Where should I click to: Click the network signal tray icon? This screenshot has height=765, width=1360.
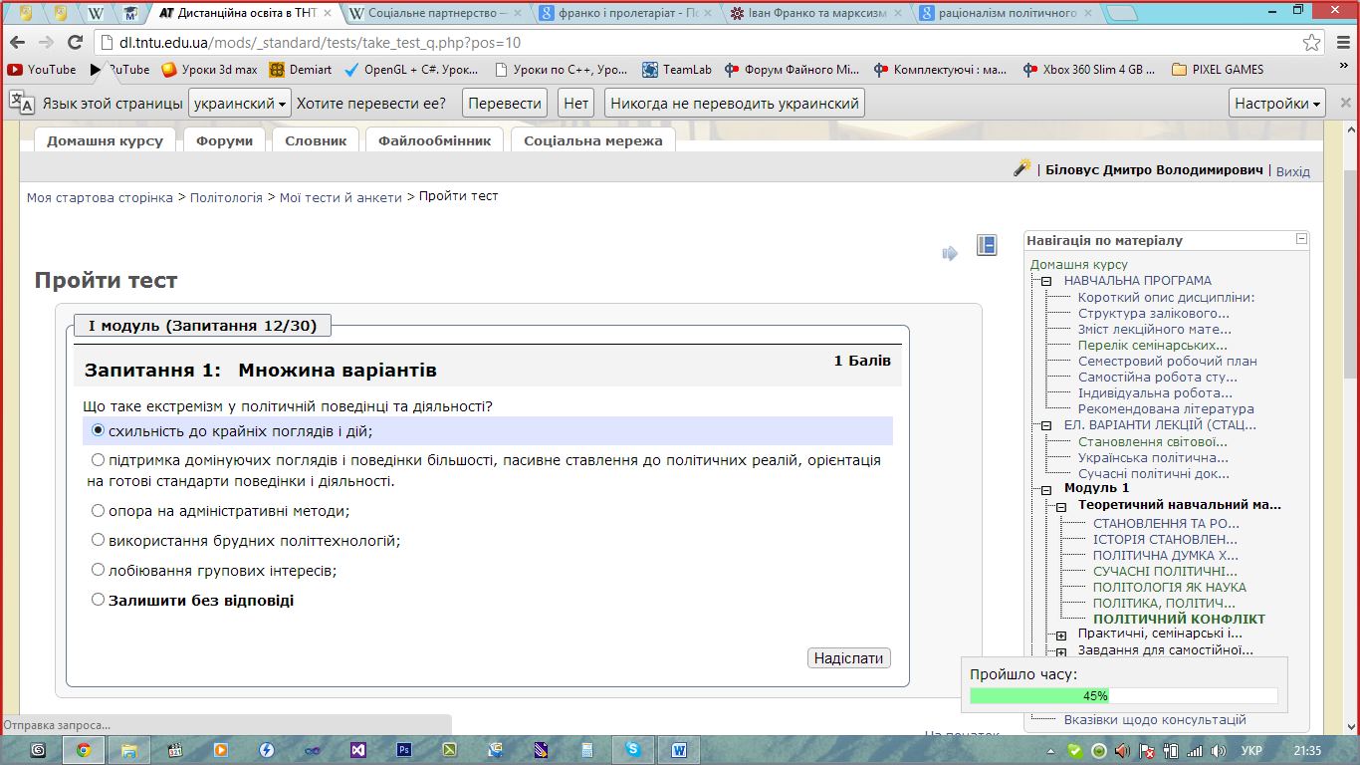coord(1195,750)
